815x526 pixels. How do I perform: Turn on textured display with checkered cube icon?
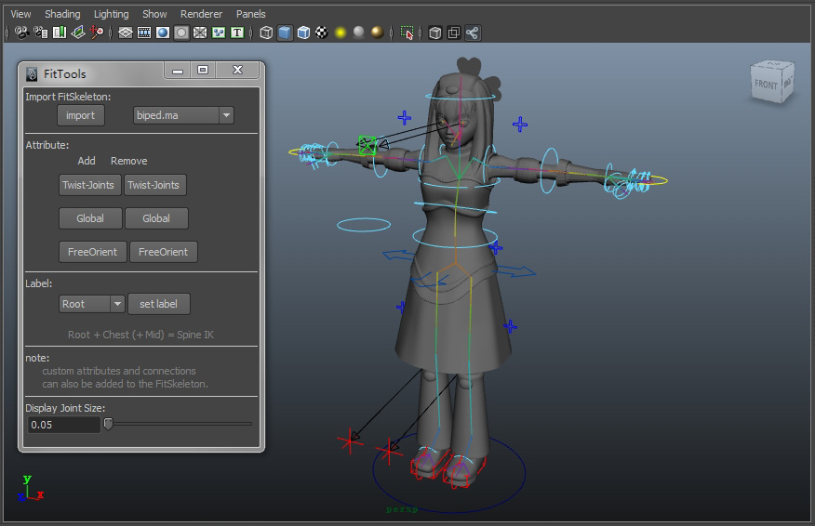[322, 33]
